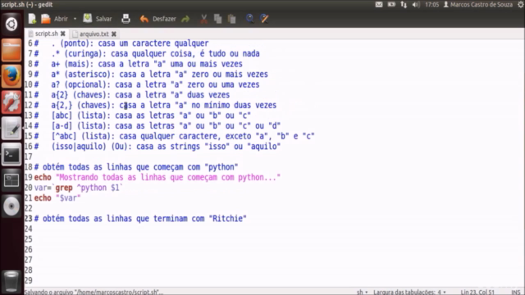This screenshot has height=295, width=525.
Task: Click the a{2} (chaves) comment line
Action: click(132, 95)
